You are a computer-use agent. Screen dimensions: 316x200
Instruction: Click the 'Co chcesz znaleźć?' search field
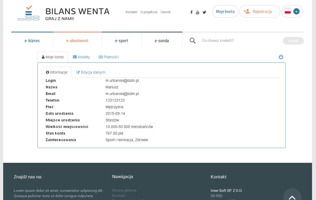240,40
